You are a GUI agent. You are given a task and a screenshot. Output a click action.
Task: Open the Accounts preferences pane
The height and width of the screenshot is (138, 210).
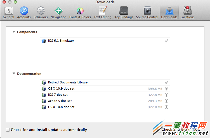tap(24, 13)
